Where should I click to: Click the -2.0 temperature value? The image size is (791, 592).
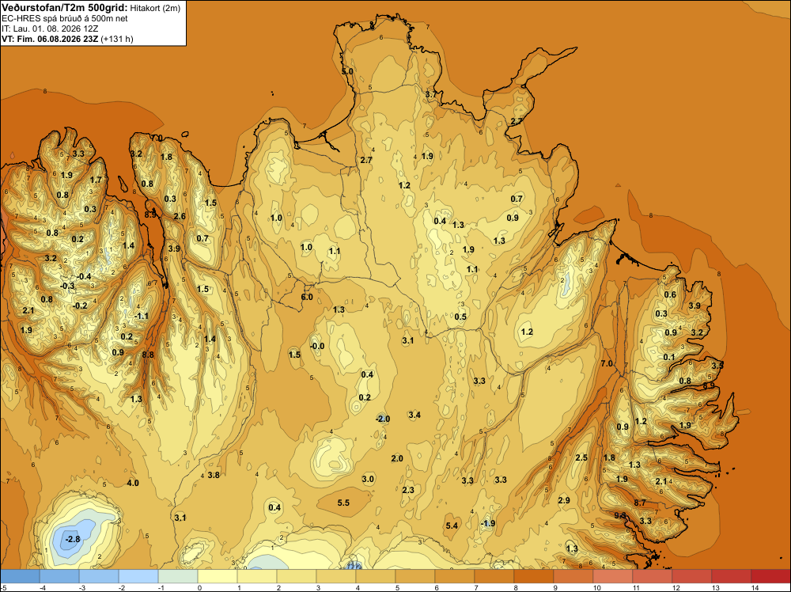383,419
